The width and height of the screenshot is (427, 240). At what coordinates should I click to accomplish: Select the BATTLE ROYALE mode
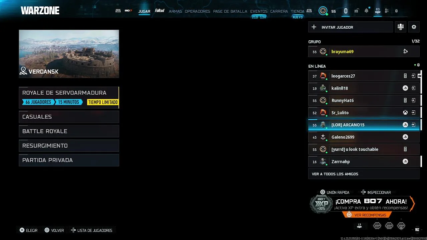[69, 131]
